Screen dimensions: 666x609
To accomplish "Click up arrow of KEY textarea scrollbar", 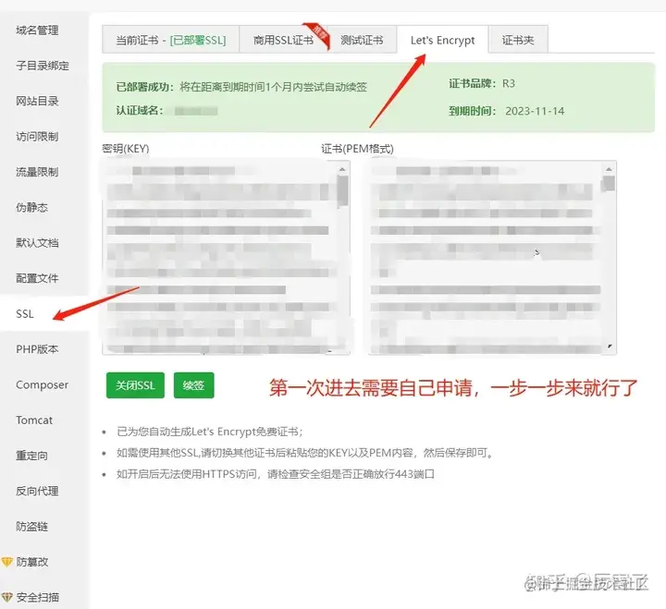I will click(343, 169).
